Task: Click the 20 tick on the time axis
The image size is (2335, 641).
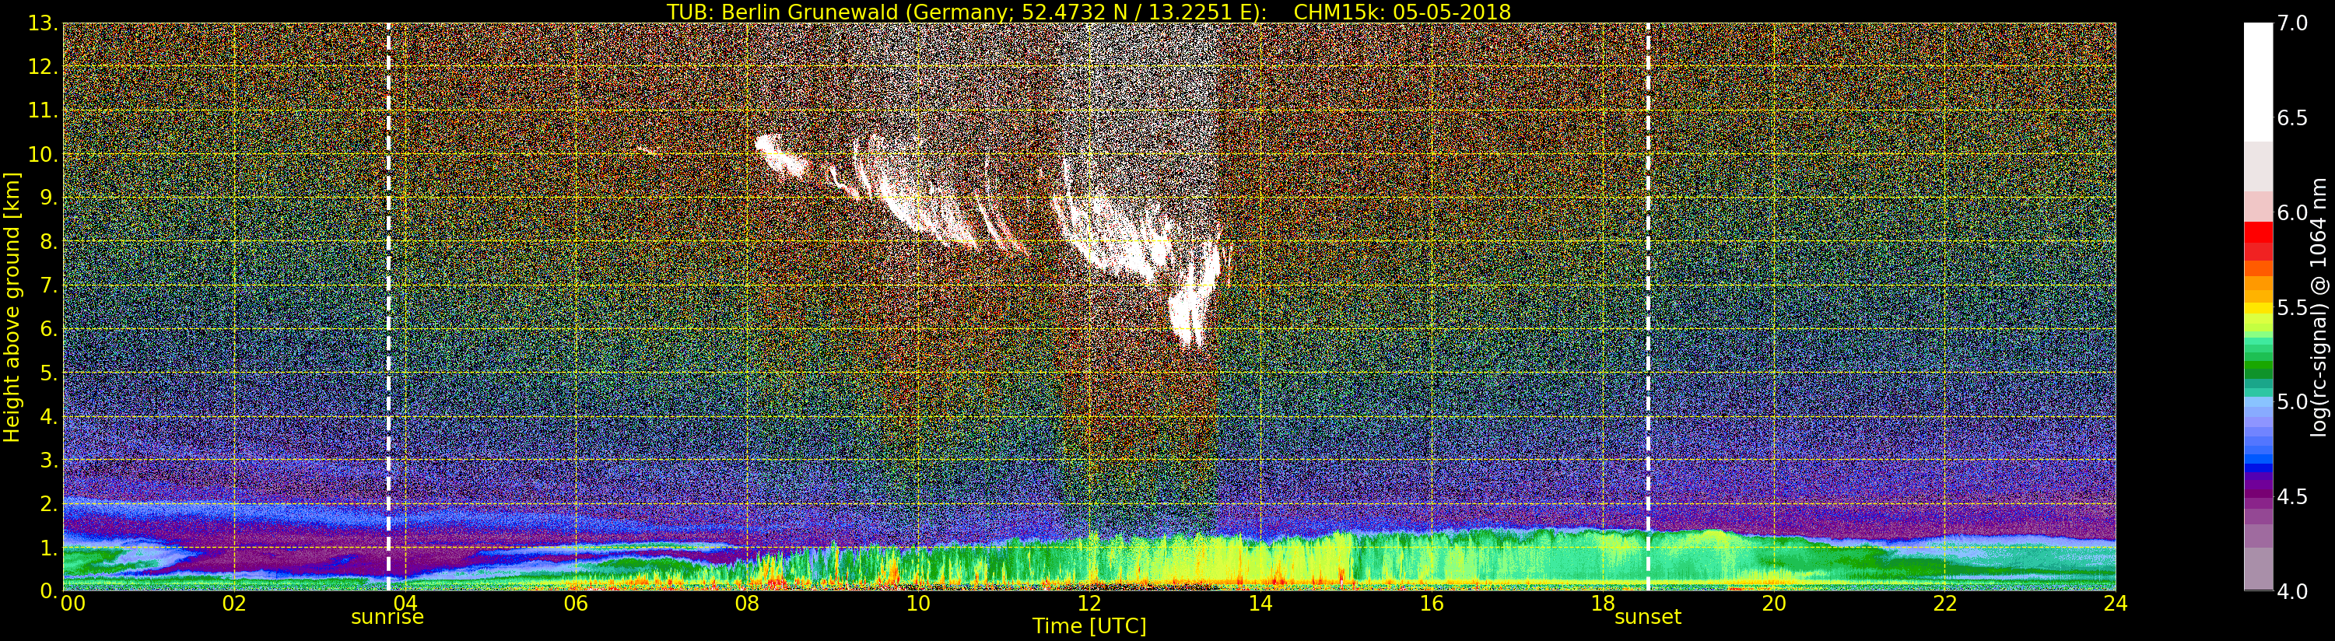Action: tap(1773, 604)
